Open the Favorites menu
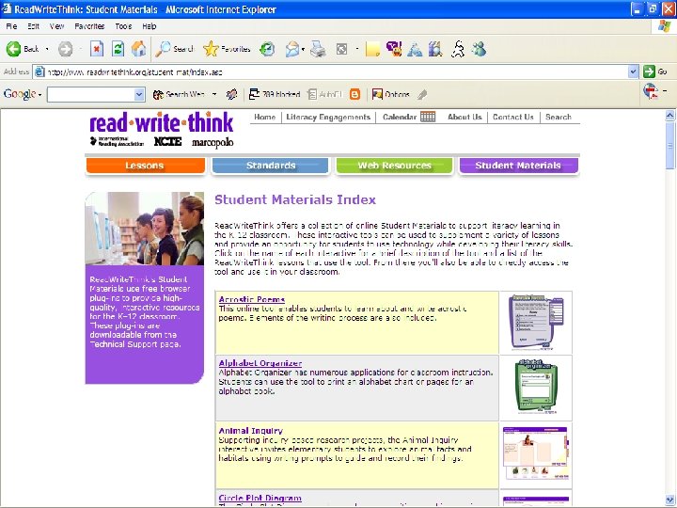Screen dimensions: 677x508 pos(89,26)
